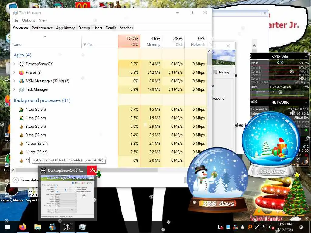
Task: Click the MSN Messenger icon in process list
Action: [22, 81]
